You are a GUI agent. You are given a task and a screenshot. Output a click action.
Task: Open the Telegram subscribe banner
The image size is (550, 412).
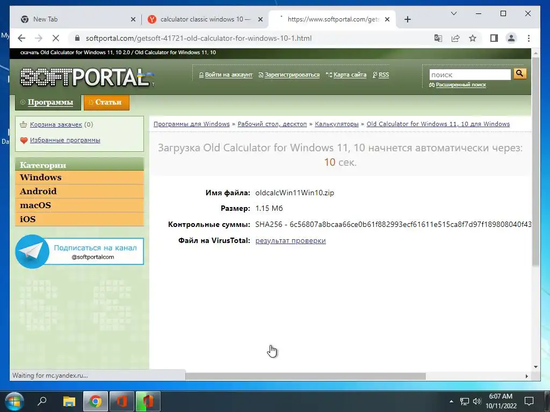point(79,252)
